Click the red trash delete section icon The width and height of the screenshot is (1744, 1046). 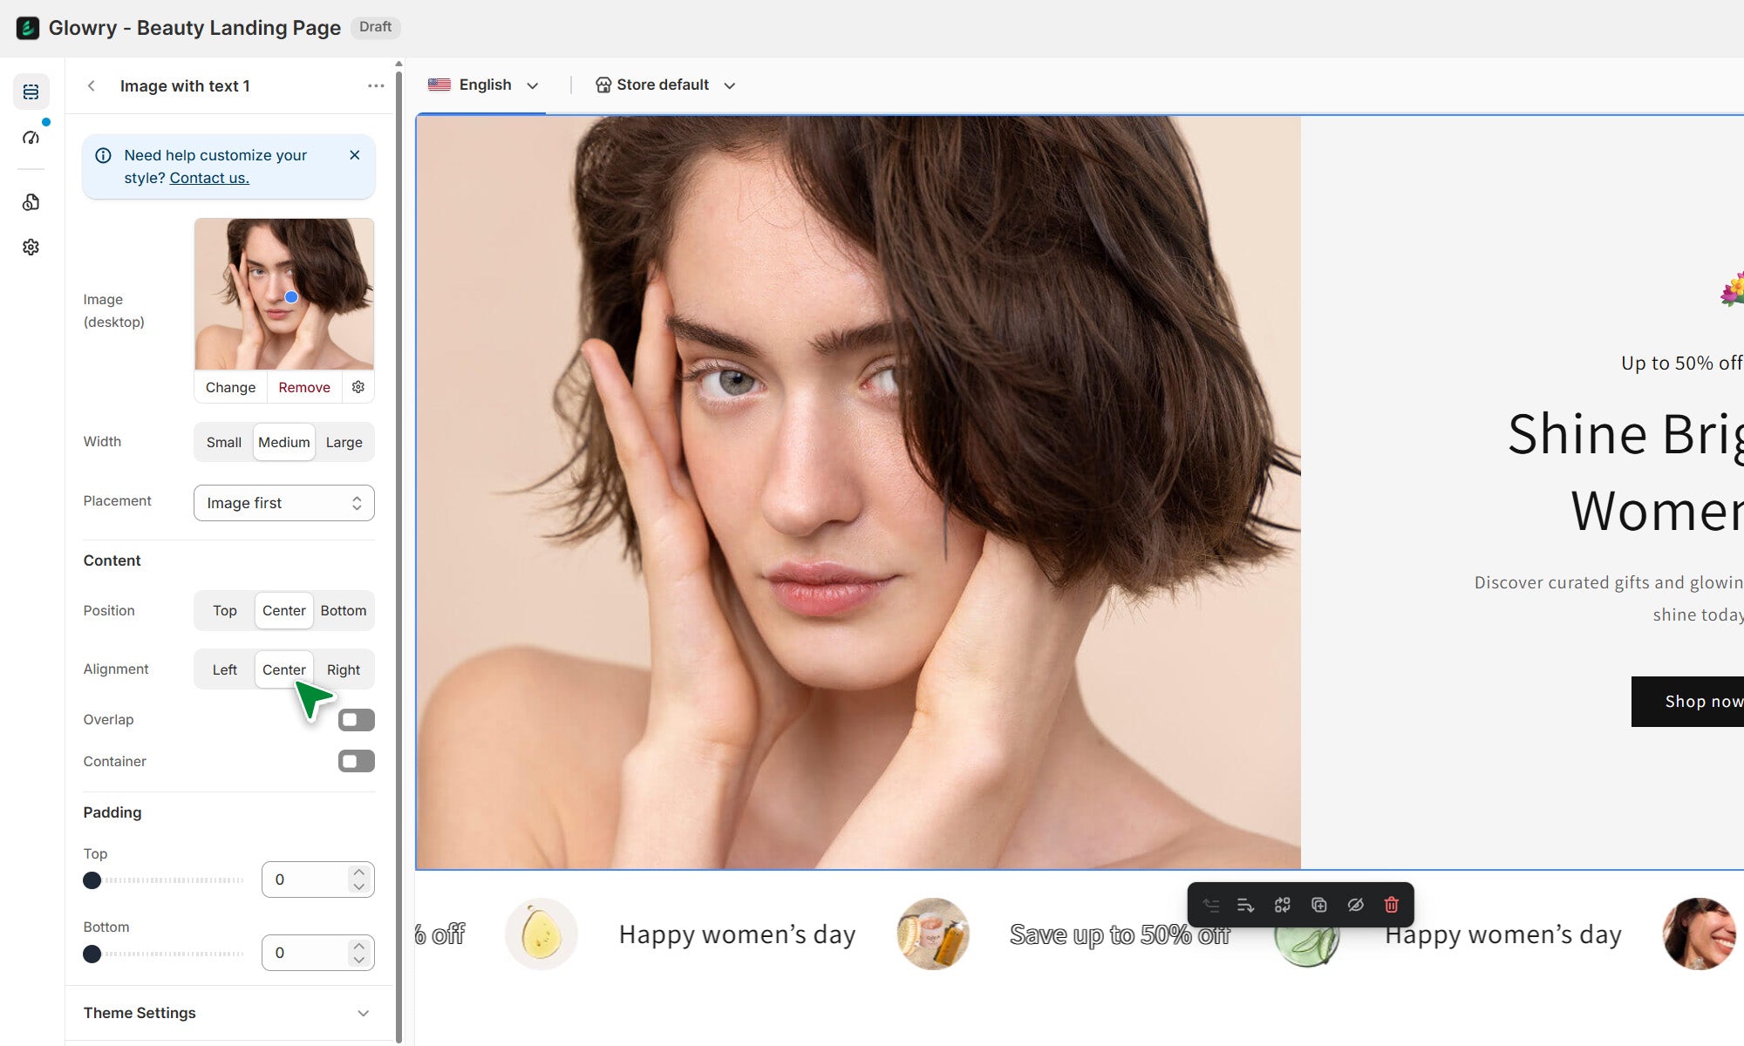coord(1391,905)
